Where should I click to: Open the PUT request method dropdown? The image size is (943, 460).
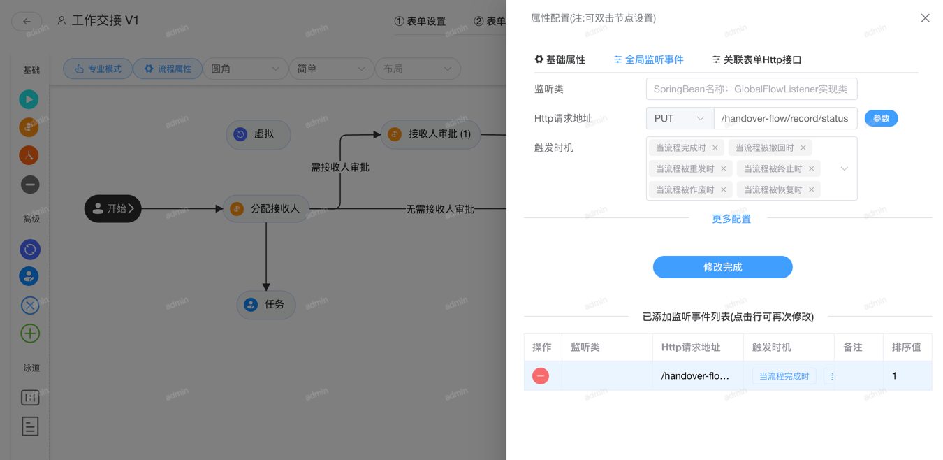pyautogui.click(x=679, y=119)
